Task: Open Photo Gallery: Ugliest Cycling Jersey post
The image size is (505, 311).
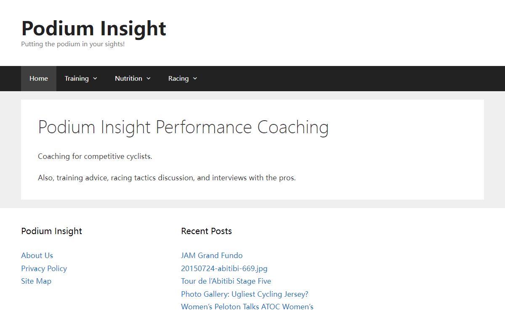Action: point(245,294)
